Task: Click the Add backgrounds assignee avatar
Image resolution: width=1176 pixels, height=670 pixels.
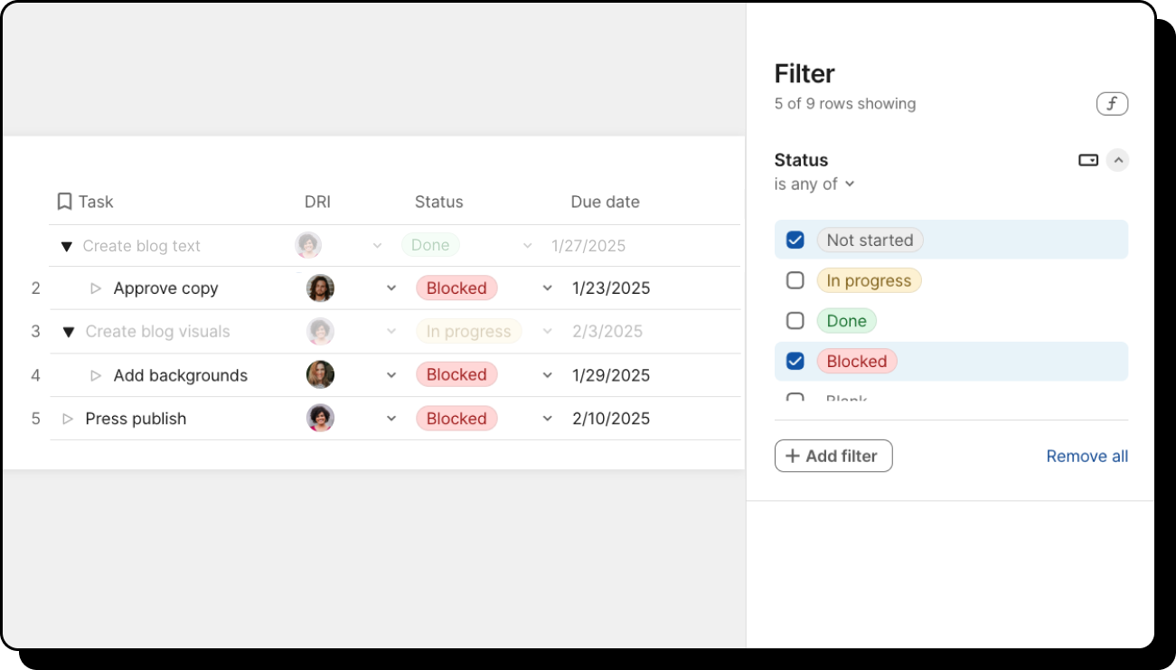Action: 320,374
